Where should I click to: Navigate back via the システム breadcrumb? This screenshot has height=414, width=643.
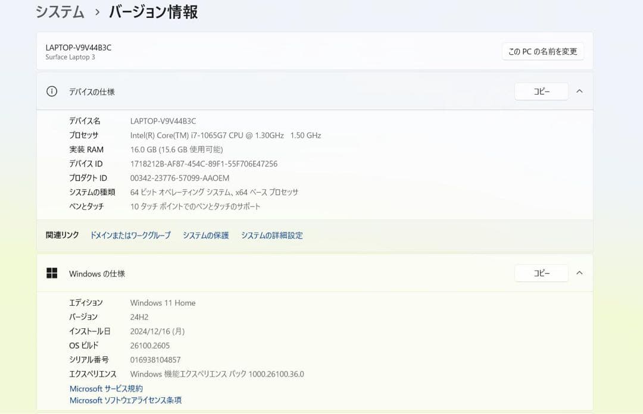tap(60, 11)
